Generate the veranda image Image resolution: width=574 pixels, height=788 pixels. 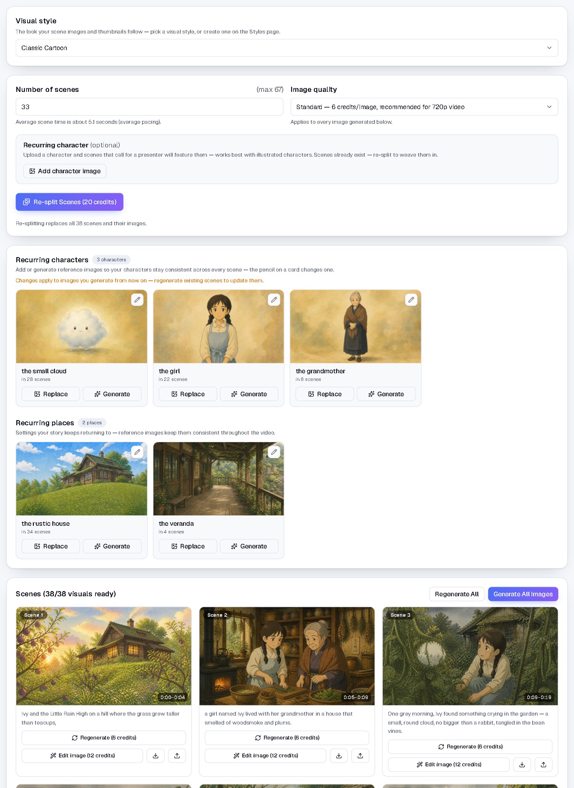[249, 546]
